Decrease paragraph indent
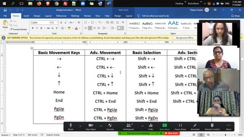Viewport: 244px width, 137px height. [108, 23]
